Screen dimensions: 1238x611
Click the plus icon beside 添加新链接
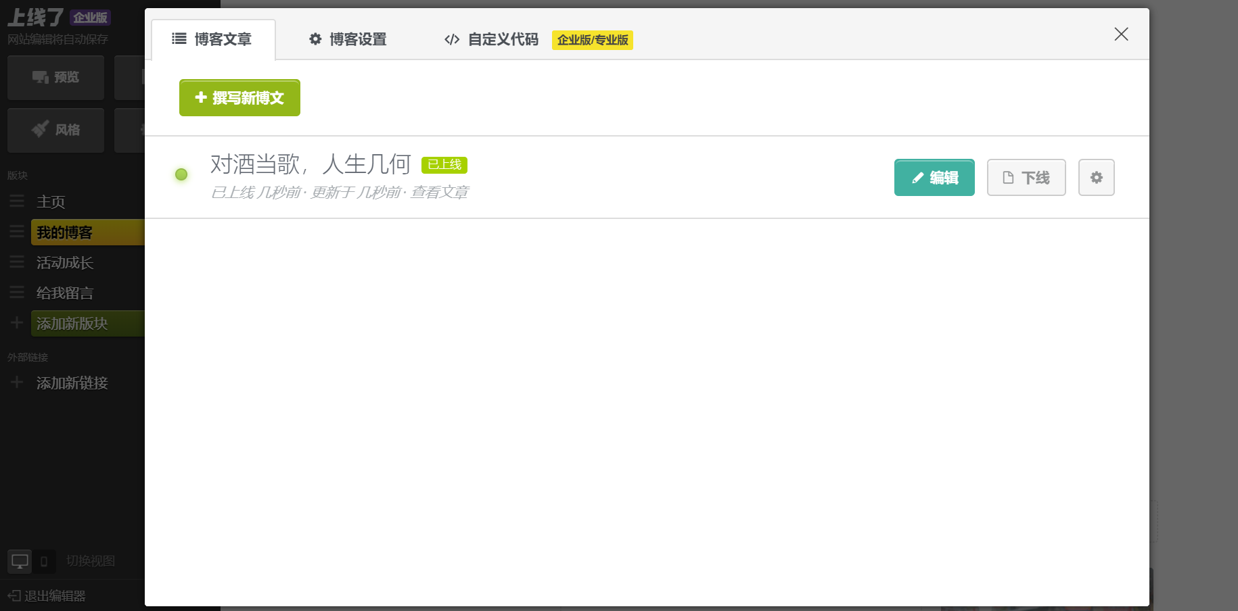17,383
